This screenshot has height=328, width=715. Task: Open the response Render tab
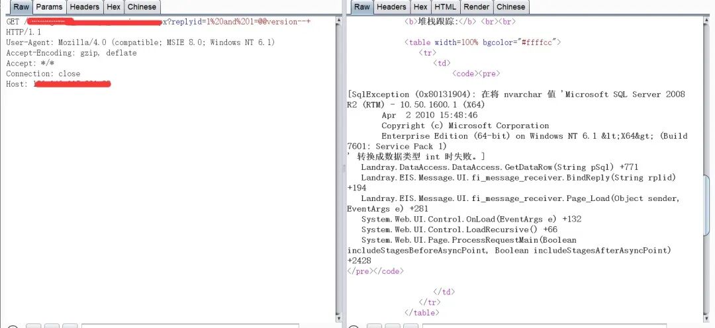(477, 7)
